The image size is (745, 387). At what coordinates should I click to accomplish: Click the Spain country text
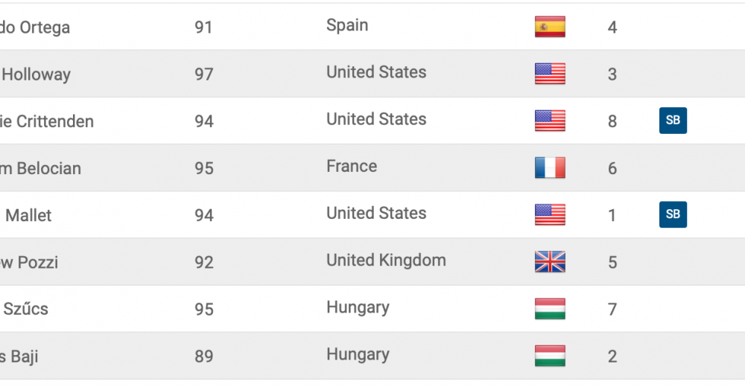pos(347,25)
